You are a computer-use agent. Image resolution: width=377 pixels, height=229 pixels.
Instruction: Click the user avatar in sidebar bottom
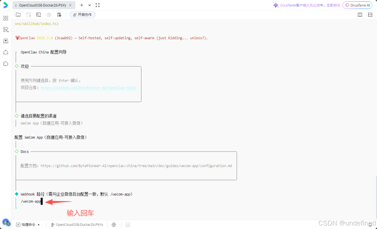(6, 222)
